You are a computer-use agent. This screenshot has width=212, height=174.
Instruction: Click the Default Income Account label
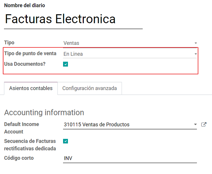pos(22,128)
